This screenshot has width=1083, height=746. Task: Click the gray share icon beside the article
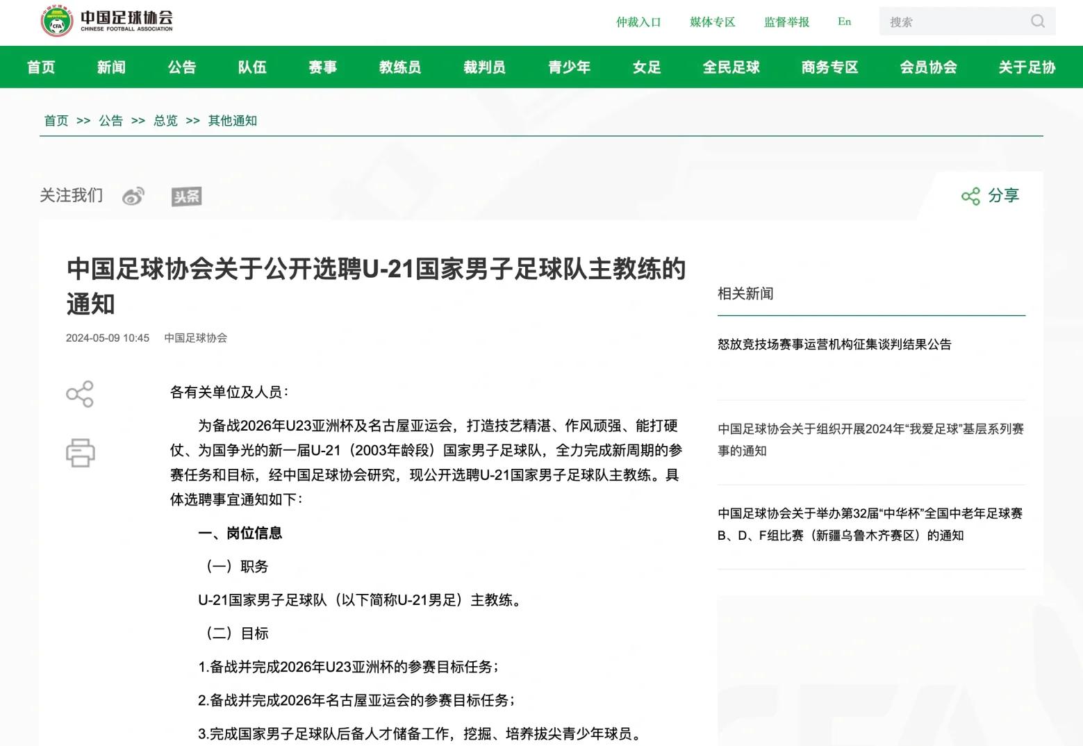80,394
